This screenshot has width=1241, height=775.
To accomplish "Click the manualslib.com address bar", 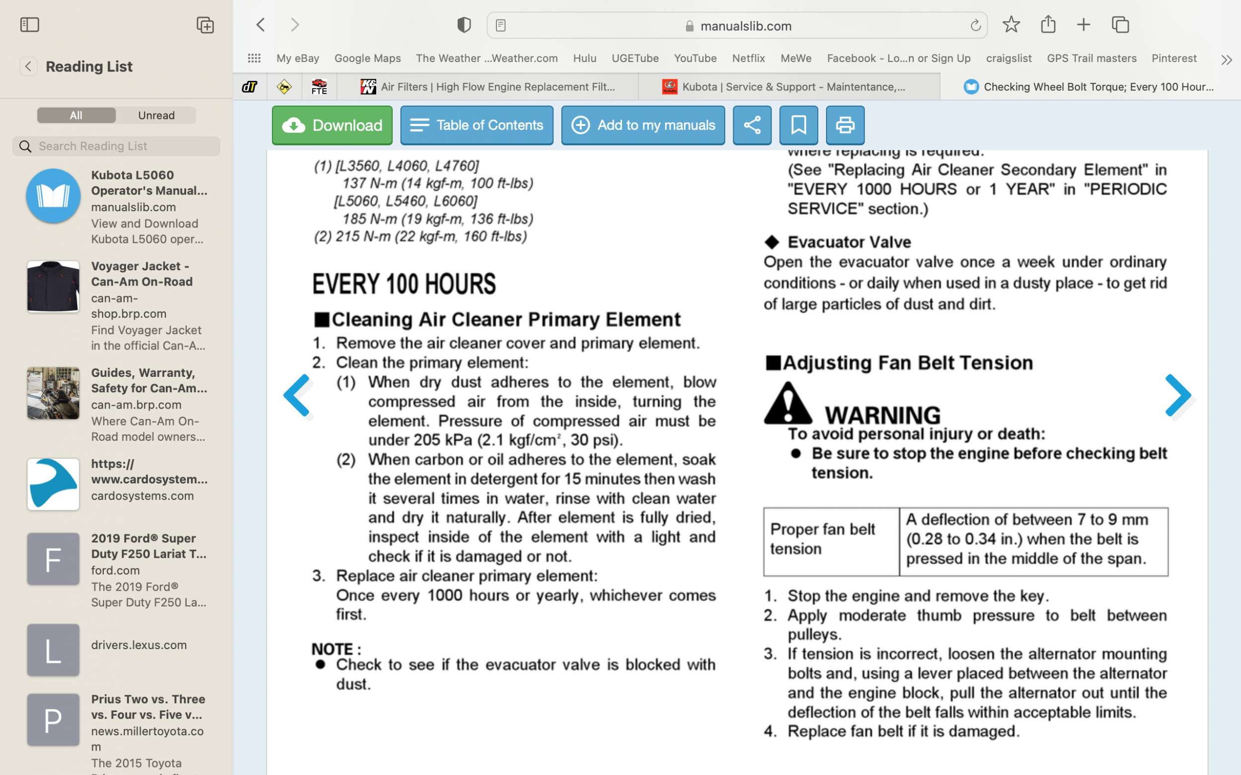I will tap(737, 25).
